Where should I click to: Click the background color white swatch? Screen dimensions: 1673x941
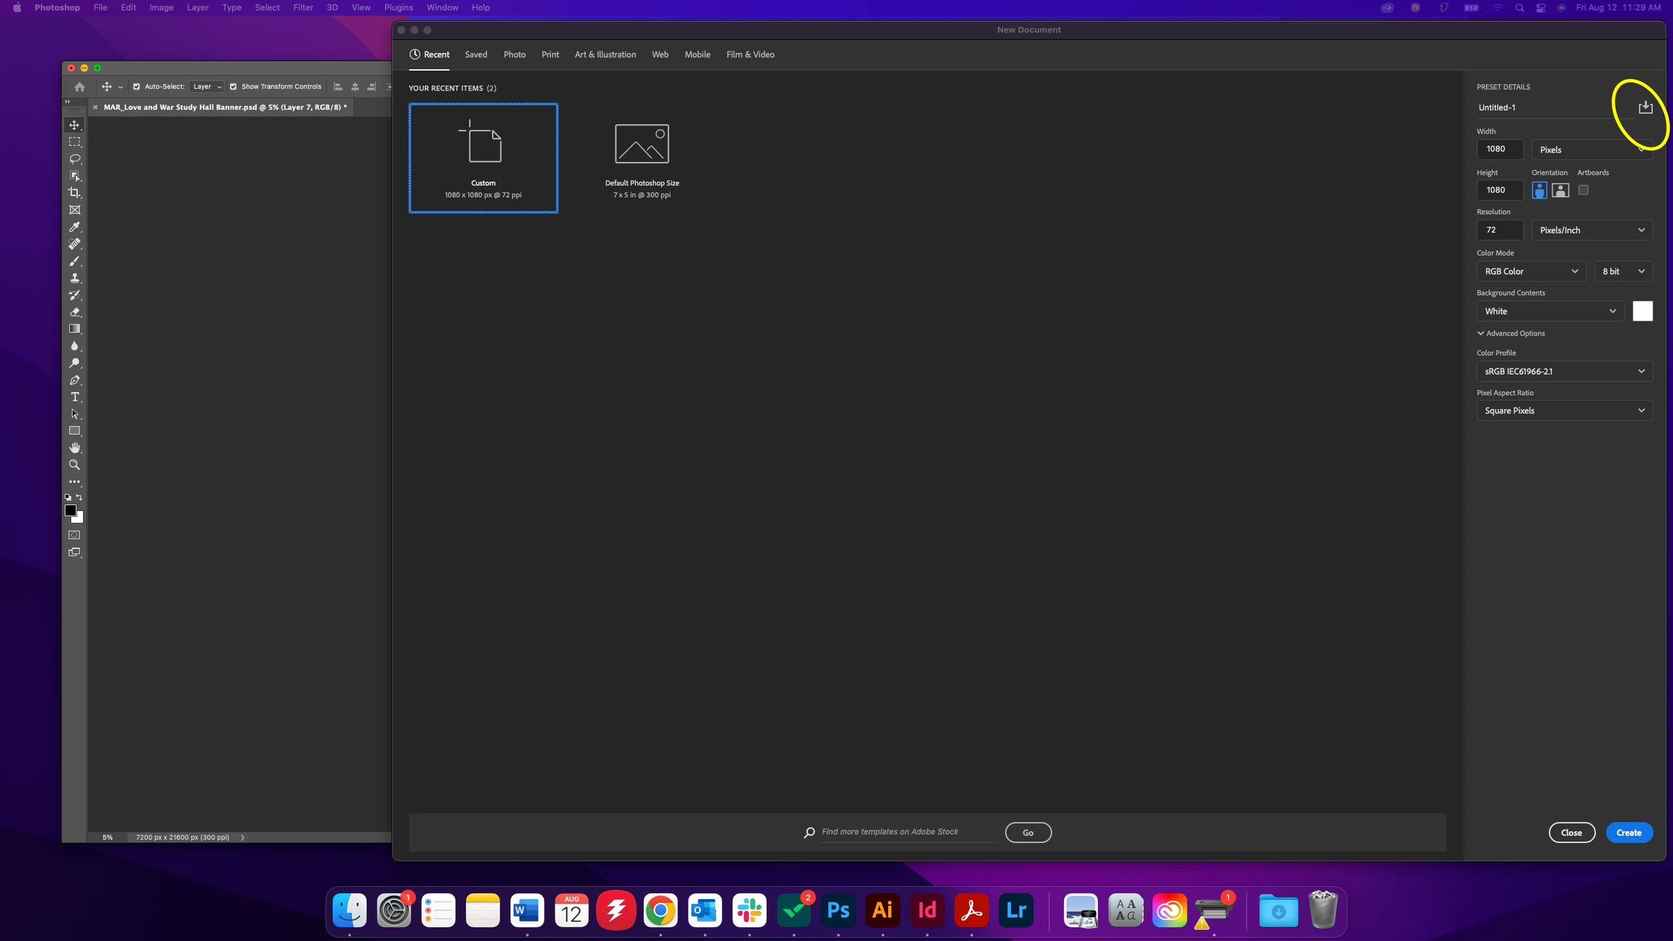point(1642,311)
